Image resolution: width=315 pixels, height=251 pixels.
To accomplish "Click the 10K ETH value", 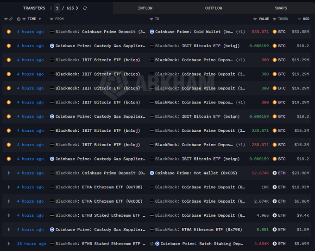I will (x=265, y=187).
